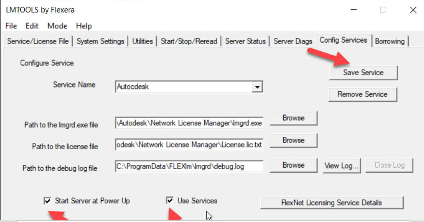Open the Server Diags tab

click(293, 41)
